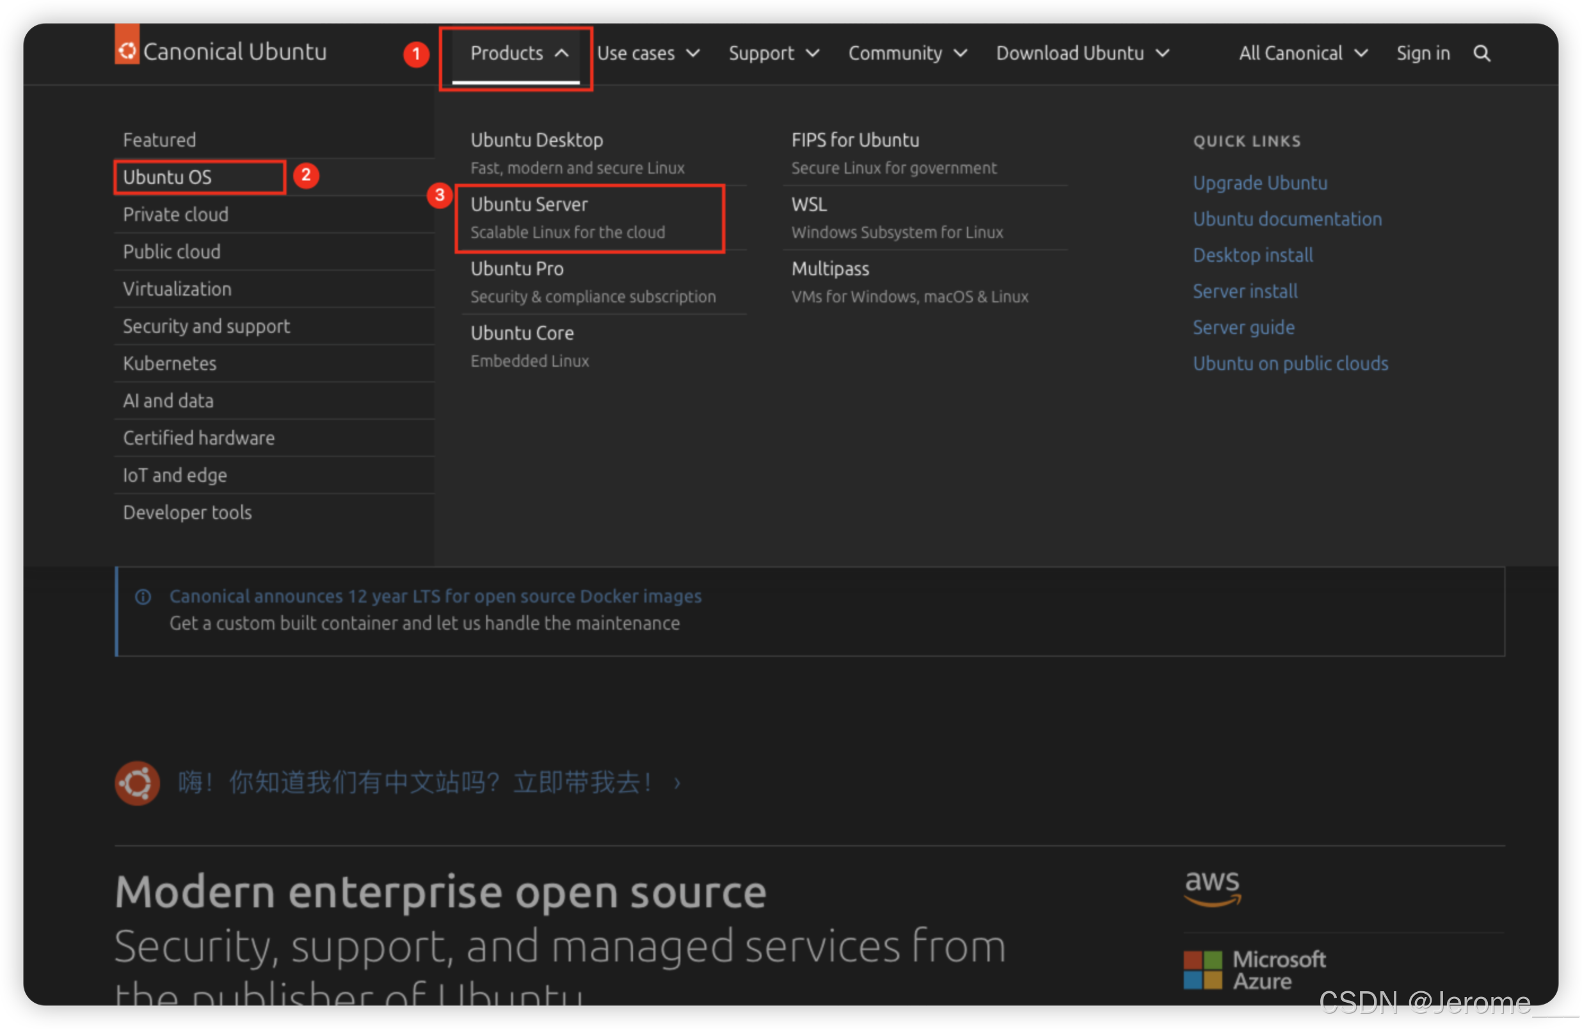Click the Canonical Ubuntu logo icon
1582x1029 pixels.
click(127, 48)
